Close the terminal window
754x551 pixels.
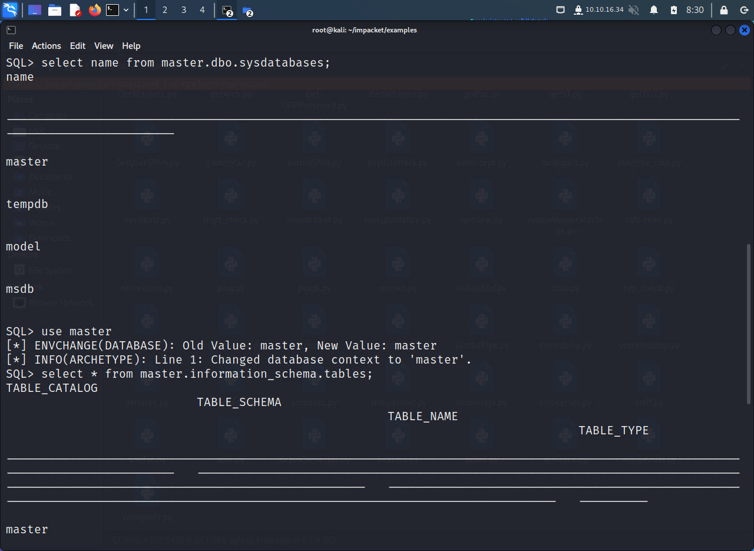click(745, 30)
